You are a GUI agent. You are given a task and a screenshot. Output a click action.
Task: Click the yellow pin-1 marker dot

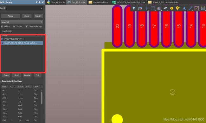(x=117, y=119)
